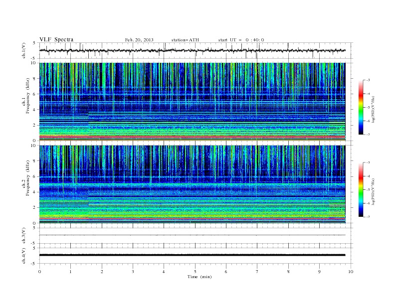Click the ch.1 voltage waveform trace panel
This screenshot has width=395, height=305.
196,50
